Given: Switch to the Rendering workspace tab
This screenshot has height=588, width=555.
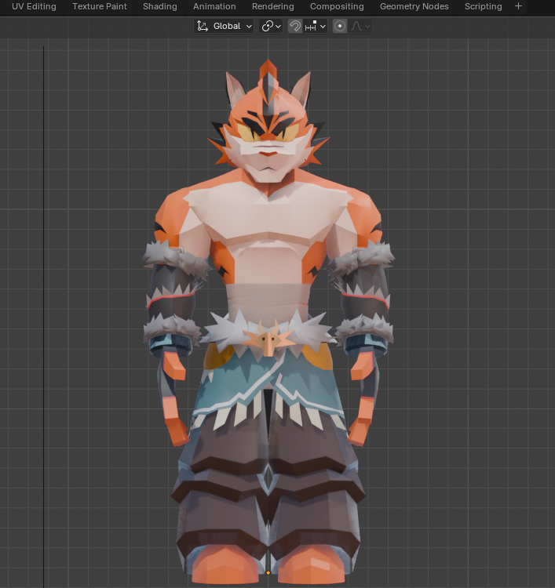Looking at the screenshot, I should 273,6.
